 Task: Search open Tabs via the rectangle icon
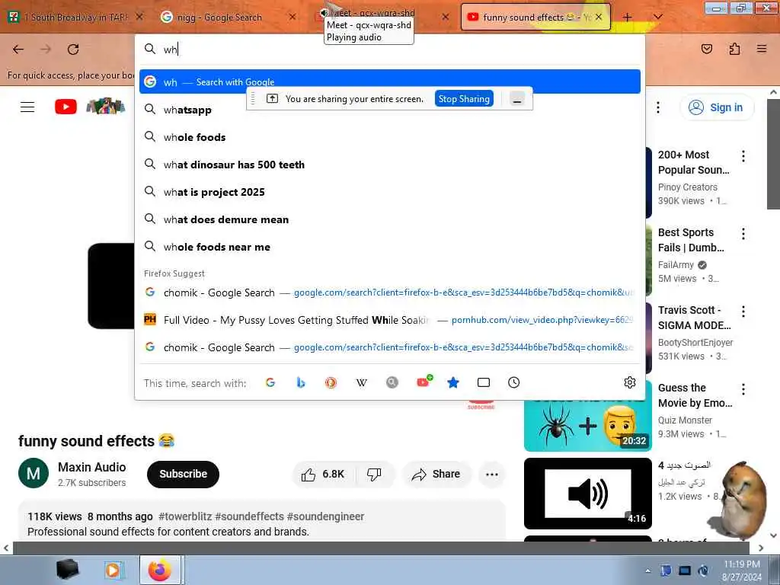(x=484, y=382)
